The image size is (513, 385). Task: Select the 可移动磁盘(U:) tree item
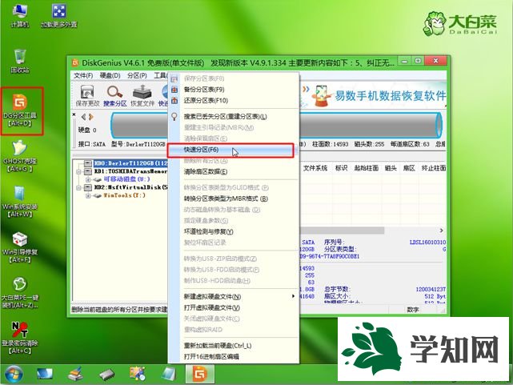pos(127,179)
